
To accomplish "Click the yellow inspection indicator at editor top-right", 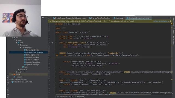I will tap(171, 24).
